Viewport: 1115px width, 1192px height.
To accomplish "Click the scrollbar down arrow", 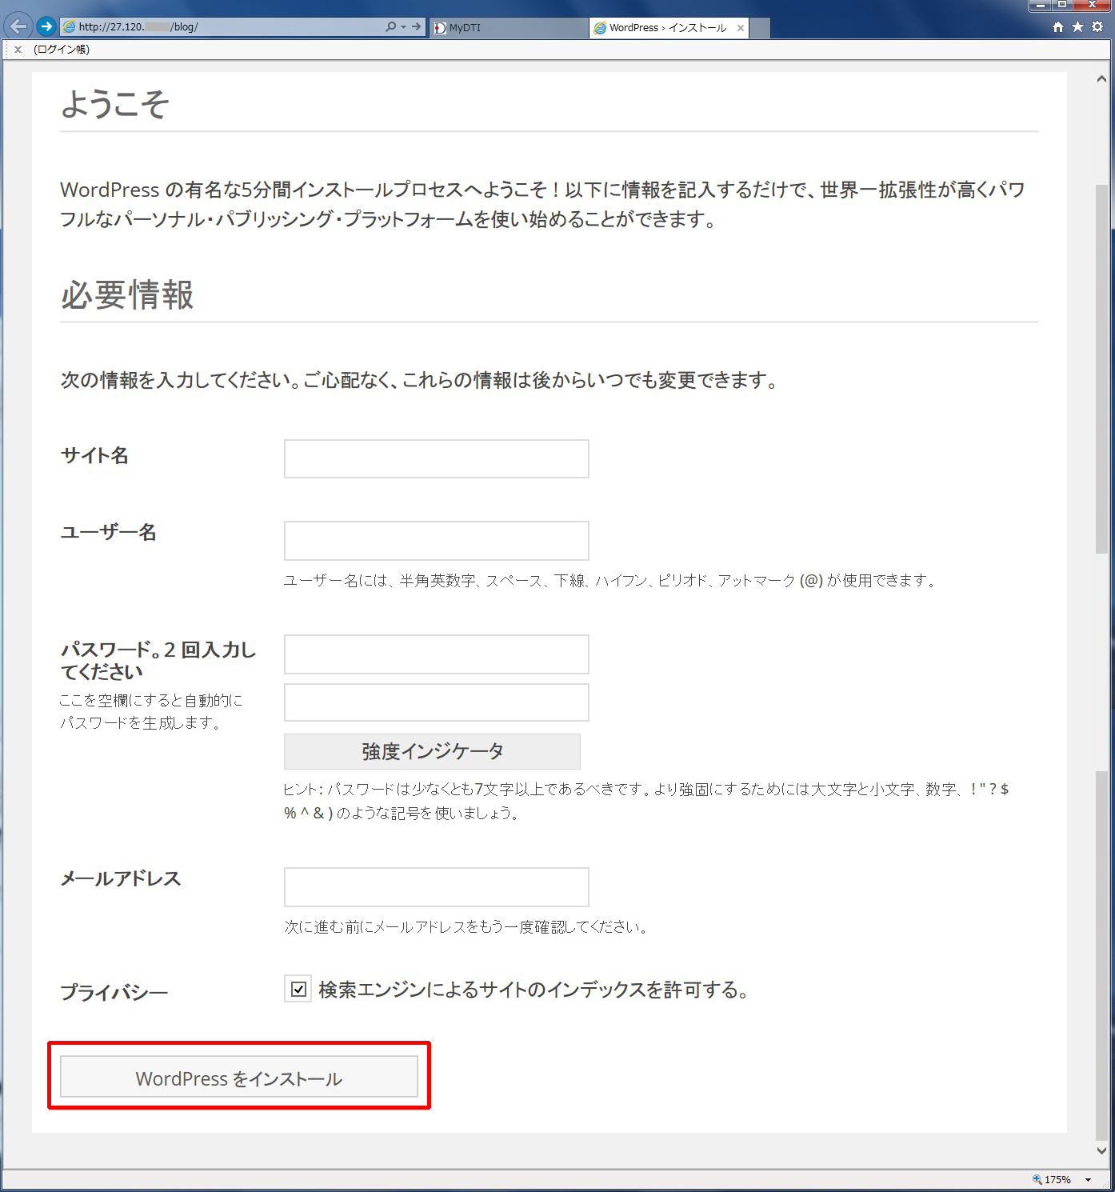I will (1101, 1151).
